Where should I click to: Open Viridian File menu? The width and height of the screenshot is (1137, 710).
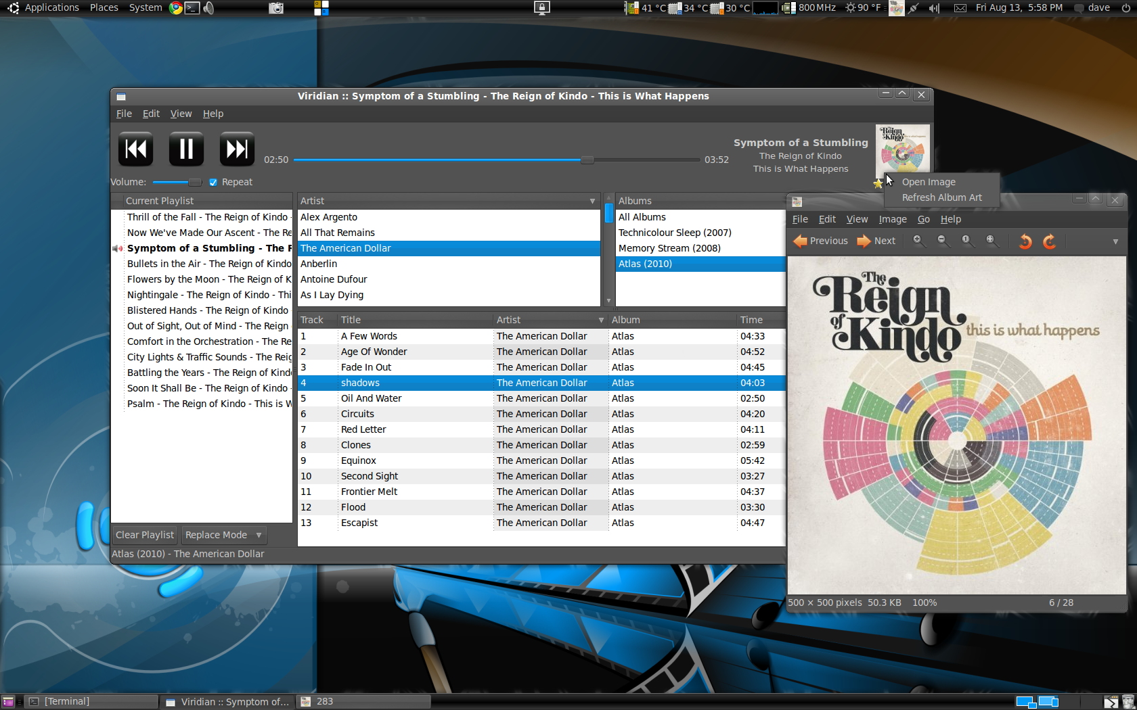coord(124,114)
